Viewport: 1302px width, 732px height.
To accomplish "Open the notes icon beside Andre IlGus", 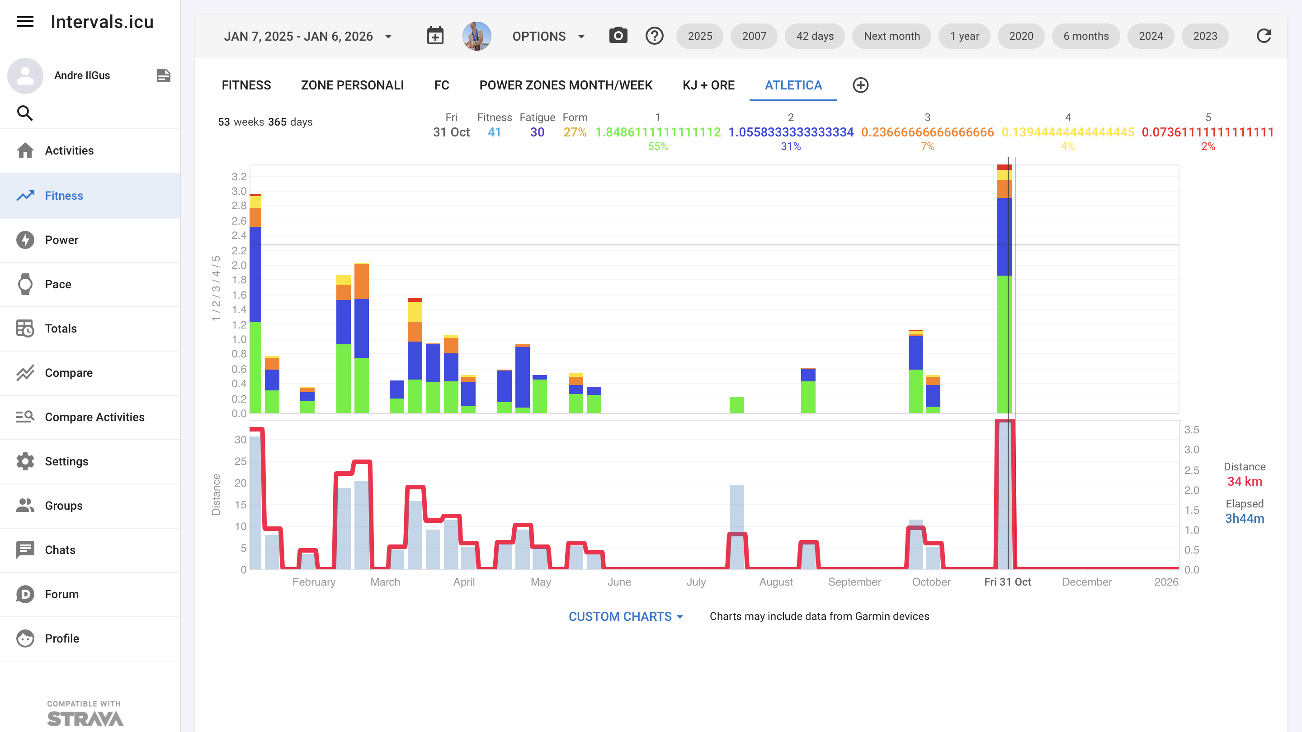I will 163,75.
